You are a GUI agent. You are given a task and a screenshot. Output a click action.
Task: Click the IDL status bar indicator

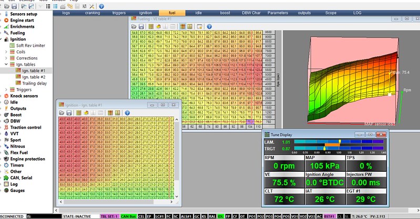[x=220, y=216]
